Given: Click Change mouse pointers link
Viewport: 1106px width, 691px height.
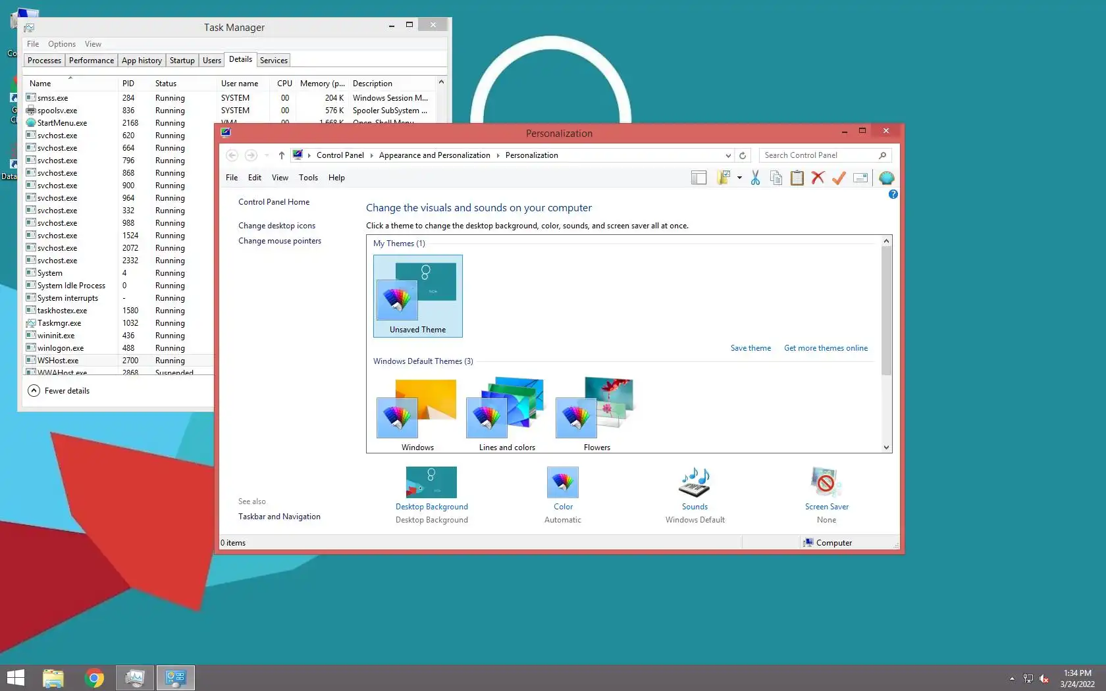Looking at the screenshot, I should (x=280, y=241).
